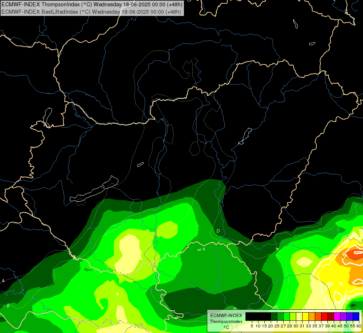Pick the pale yellow 30–31 legend swatch

[x=299, y=316]
